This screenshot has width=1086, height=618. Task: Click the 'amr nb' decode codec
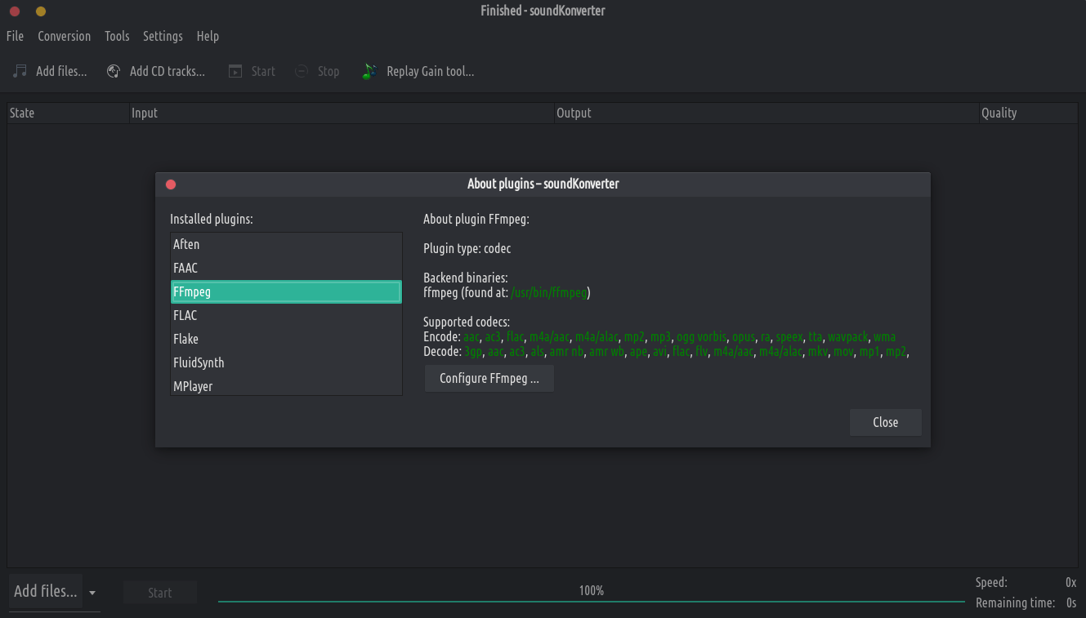[566, 352]
